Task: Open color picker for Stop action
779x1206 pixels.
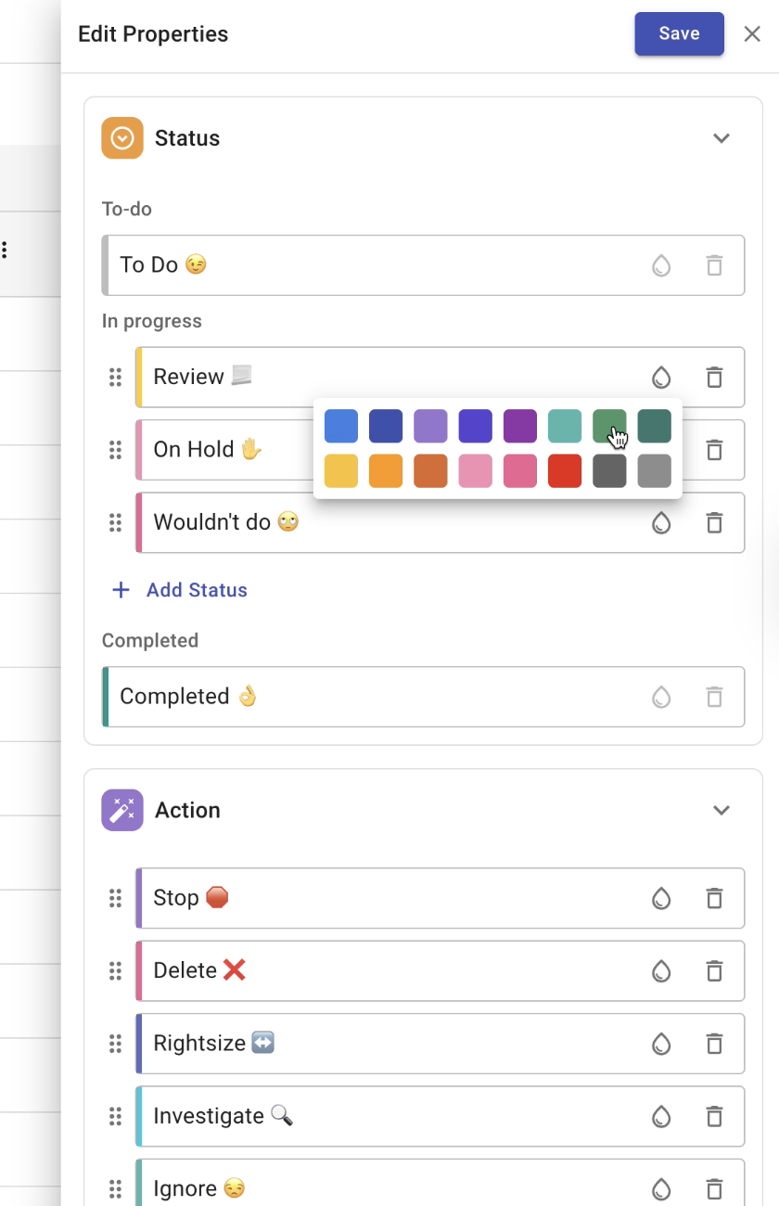Action: (660, 898)
